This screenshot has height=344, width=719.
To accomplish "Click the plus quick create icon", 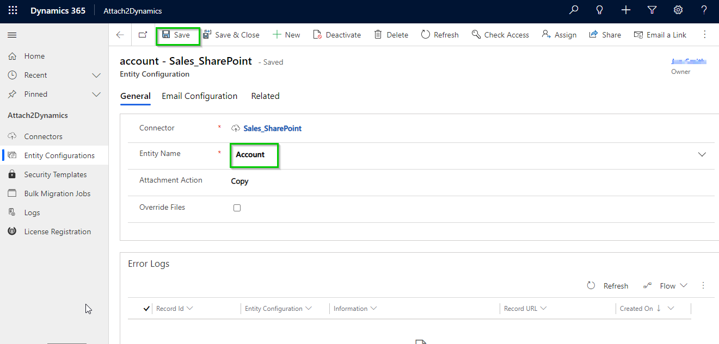I will [626, 10].
